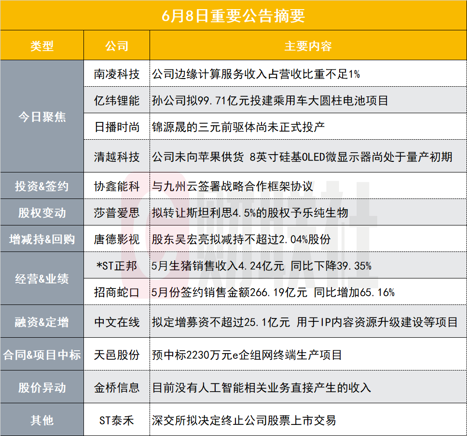Click text 公司未向苹果供货 8英寸硅基OLED
This screenshot has width=467, height=436.
(238, 157)
